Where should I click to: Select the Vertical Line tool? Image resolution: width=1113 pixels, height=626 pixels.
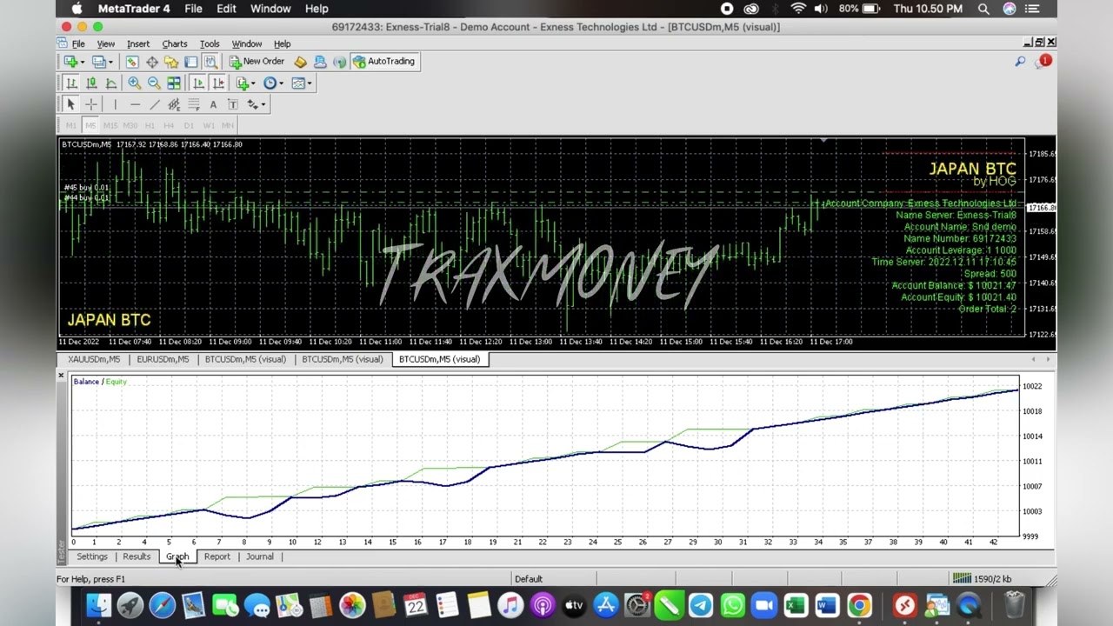tap(115, 104)
